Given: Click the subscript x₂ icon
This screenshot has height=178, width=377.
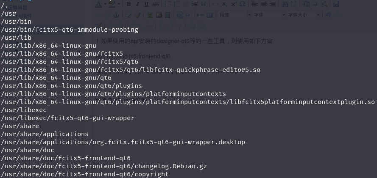Looking at the screenshot, I should [225, 4].
